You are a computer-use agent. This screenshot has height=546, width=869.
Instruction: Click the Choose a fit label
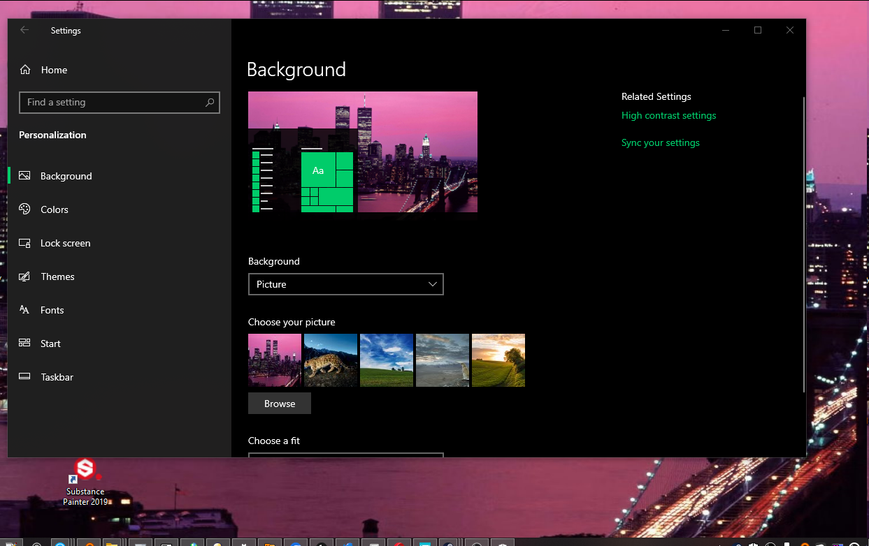click(274, 441)
